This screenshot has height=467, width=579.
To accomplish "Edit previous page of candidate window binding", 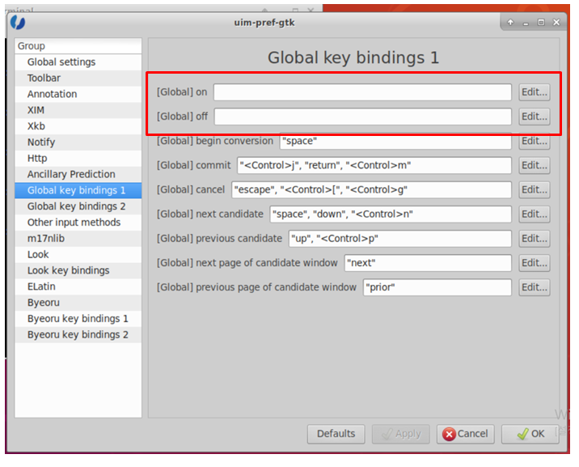I will (535, 287).
